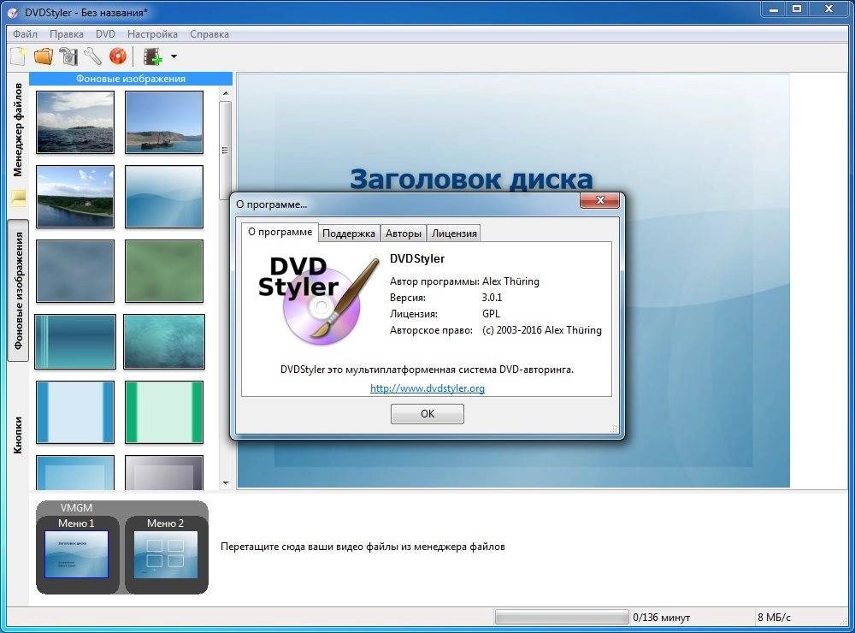The height and width of the screenshot is (633, 855).
Task: Click the 0/136 минут status entry
Action: point(661,618)
